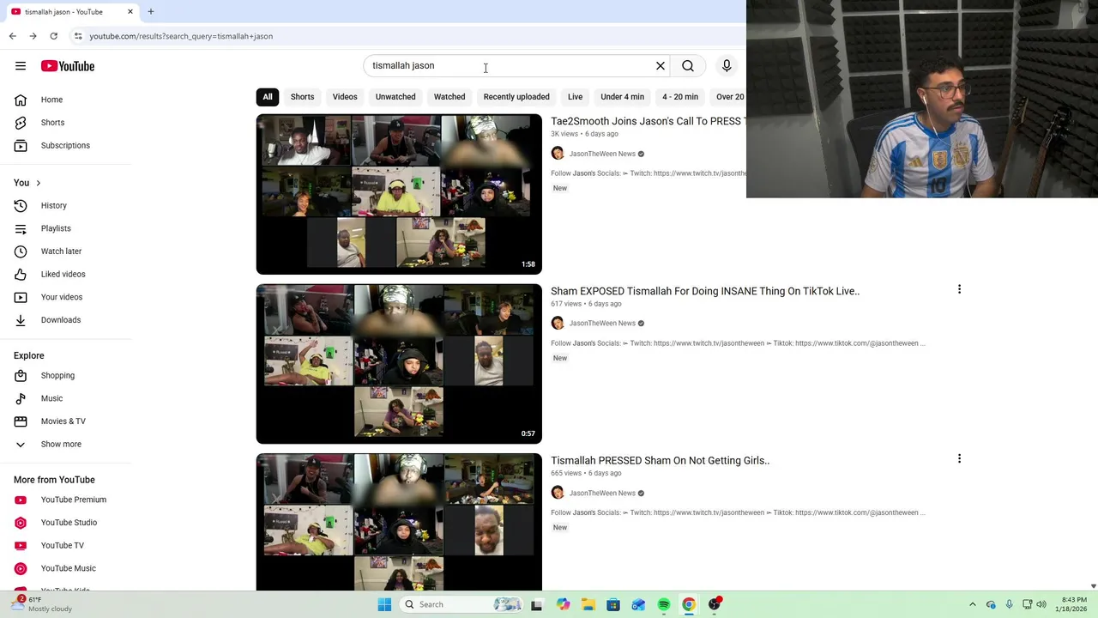Screen dimensions: 1098x618
Task: Filter by Recently uploaded
Action: coord(516,97)
